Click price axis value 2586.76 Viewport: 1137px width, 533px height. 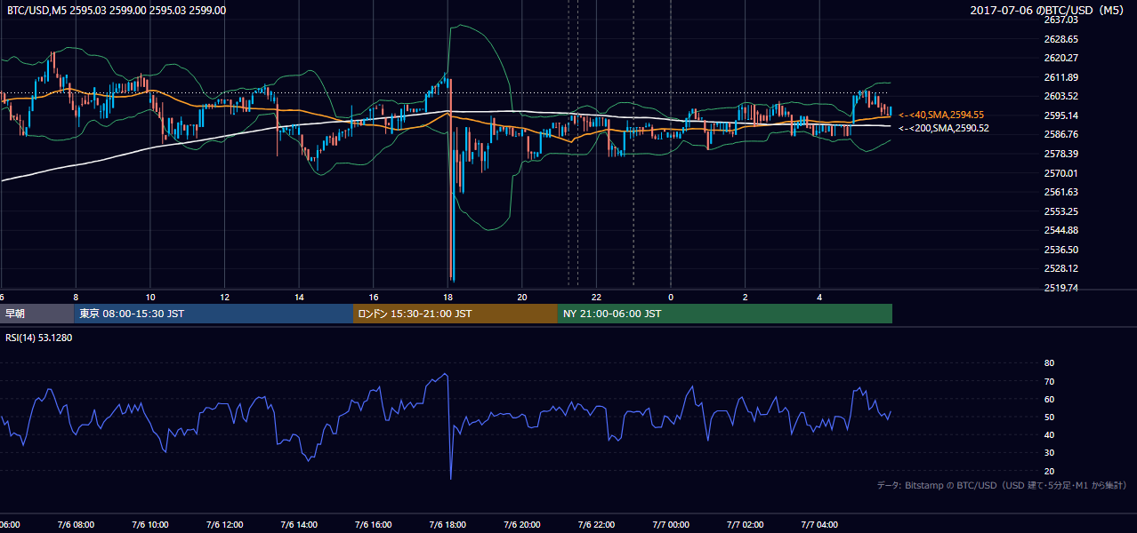click(1061, 134)
